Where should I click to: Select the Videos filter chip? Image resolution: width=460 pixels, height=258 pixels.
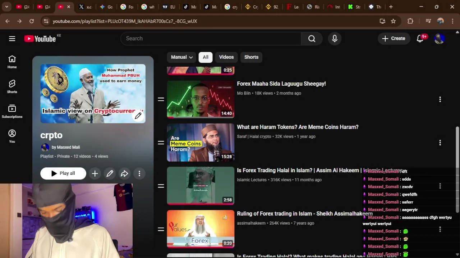click(x=226, y=57)
